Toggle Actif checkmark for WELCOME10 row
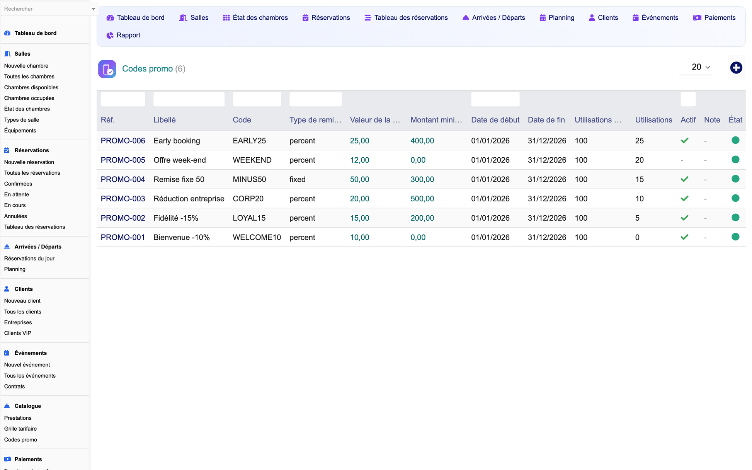 (x=684, y=237)
